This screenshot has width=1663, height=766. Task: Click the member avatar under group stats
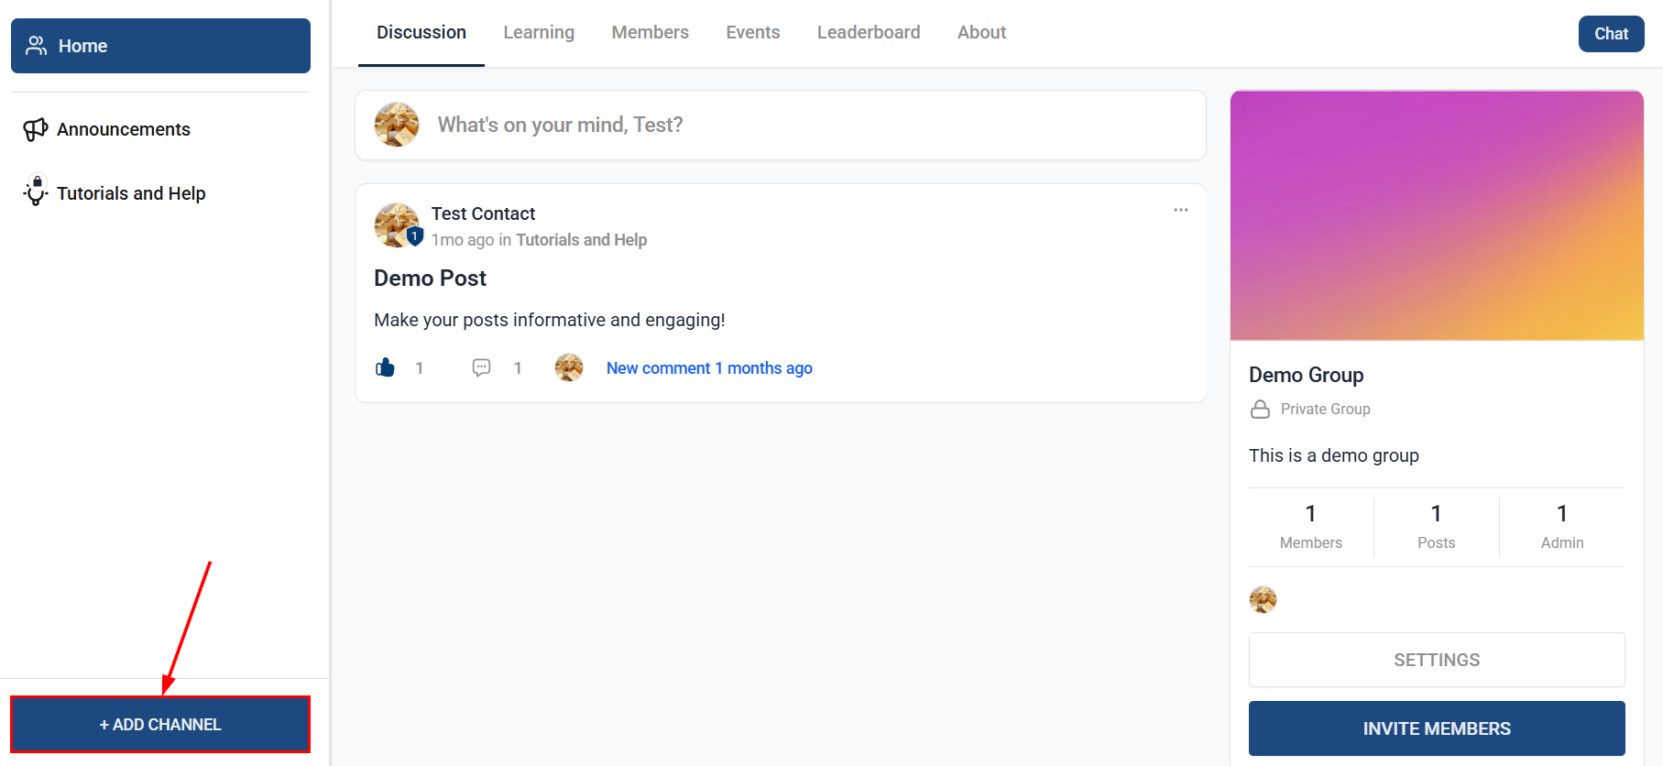(1263, 599)
